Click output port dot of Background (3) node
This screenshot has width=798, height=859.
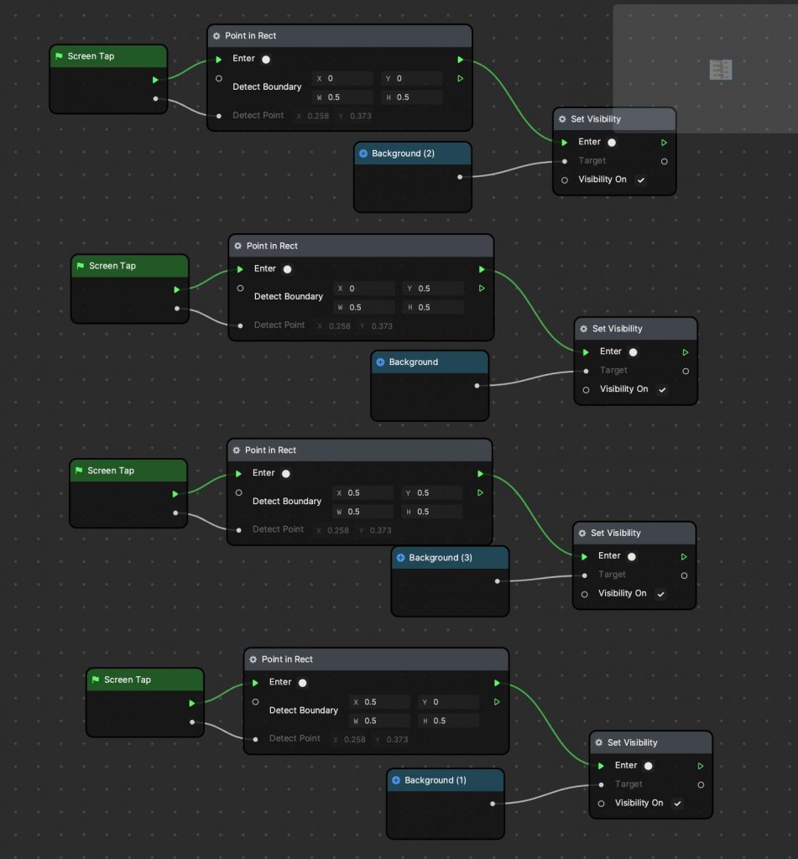[497, 581]
